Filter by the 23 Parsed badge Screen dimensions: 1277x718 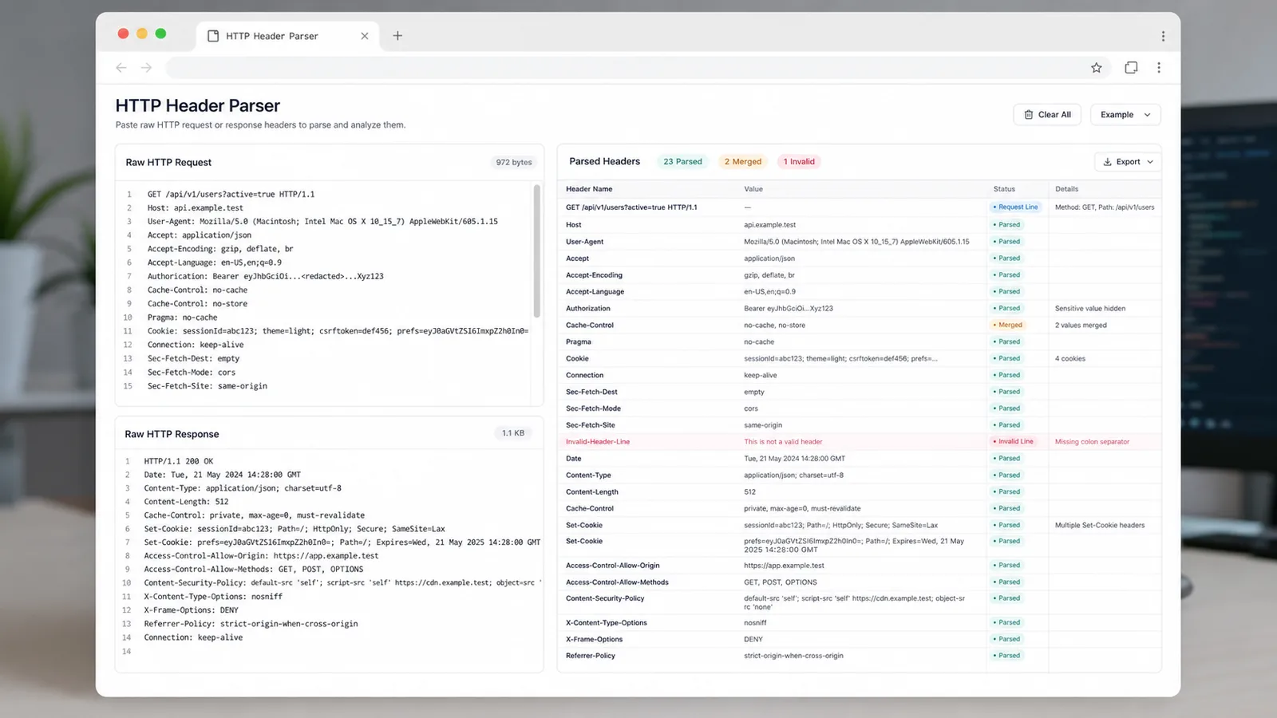(682, 162)
